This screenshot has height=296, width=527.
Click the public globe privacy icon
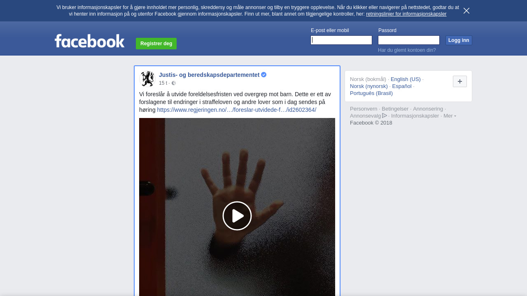point(174,83)
